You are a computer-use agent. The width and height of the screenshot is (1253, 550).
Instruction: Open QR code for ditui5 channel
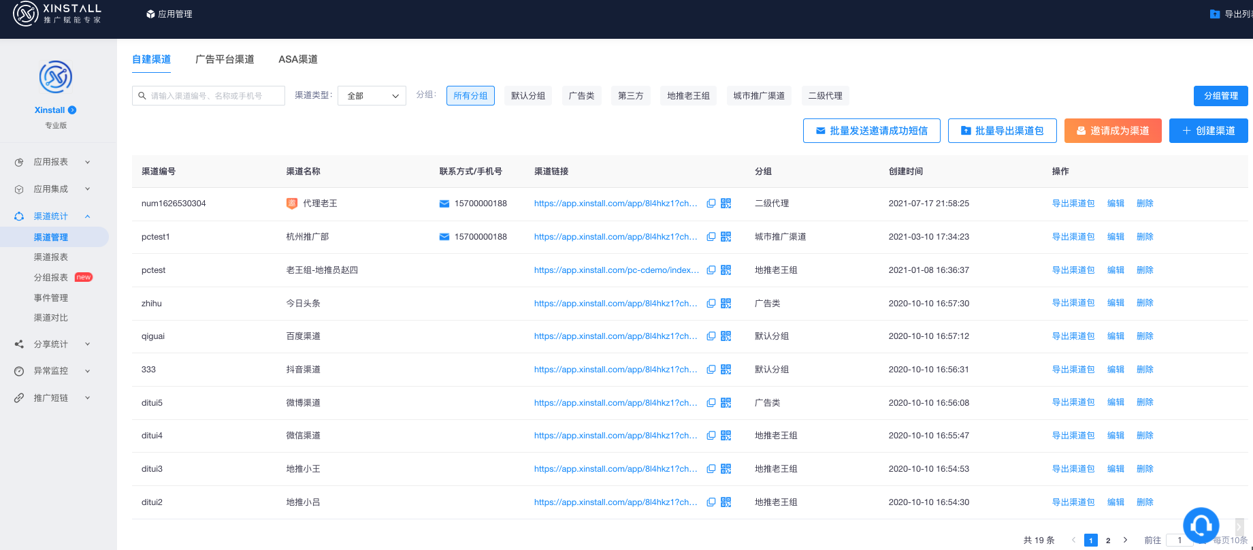pos(726,403)
